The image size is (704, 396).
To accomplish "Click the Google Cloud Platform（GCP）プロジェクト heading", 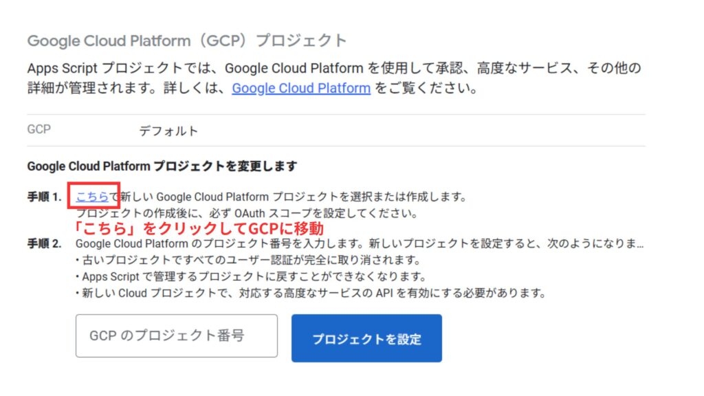I will point(187,41).
